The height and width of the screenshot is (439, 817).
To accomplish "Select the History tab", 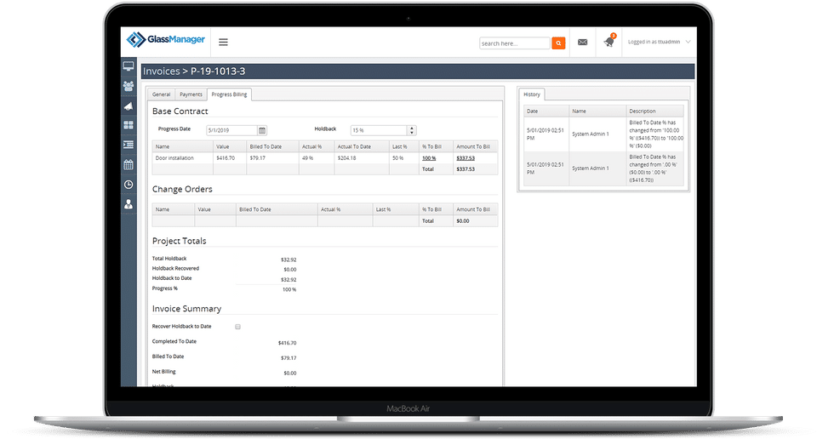I will 531,94.
